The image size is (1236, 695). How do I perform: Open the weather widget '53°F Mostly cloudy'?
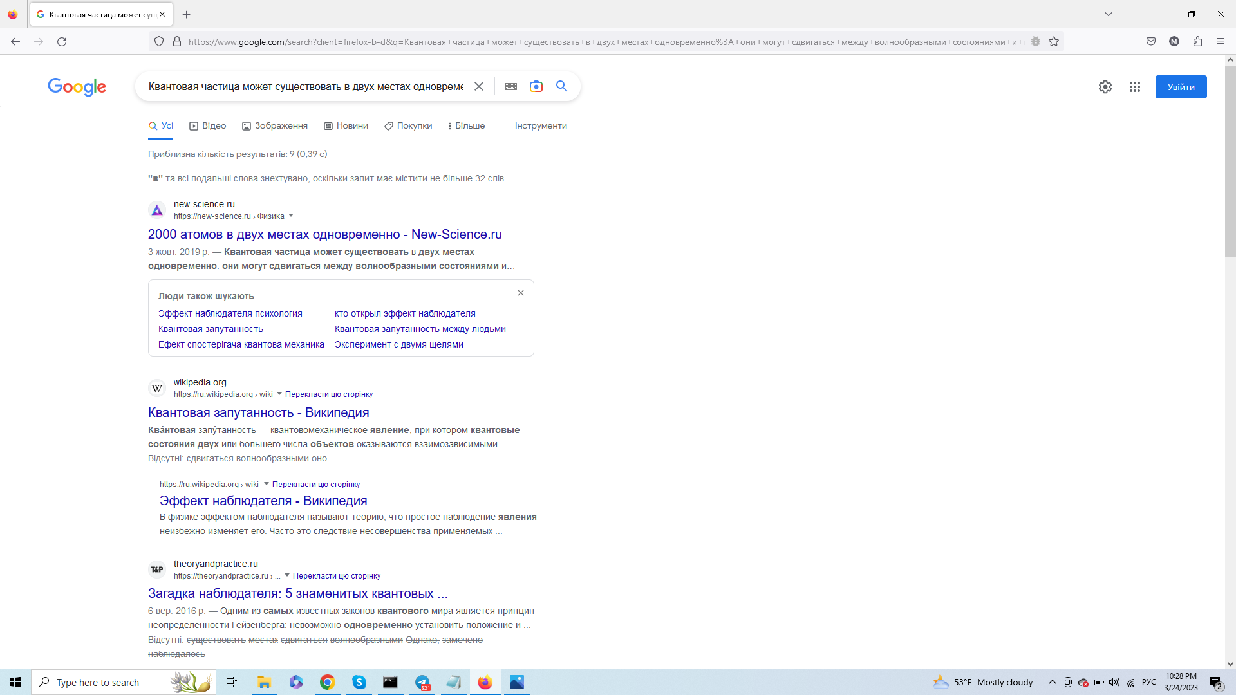(x=983, y=682)
